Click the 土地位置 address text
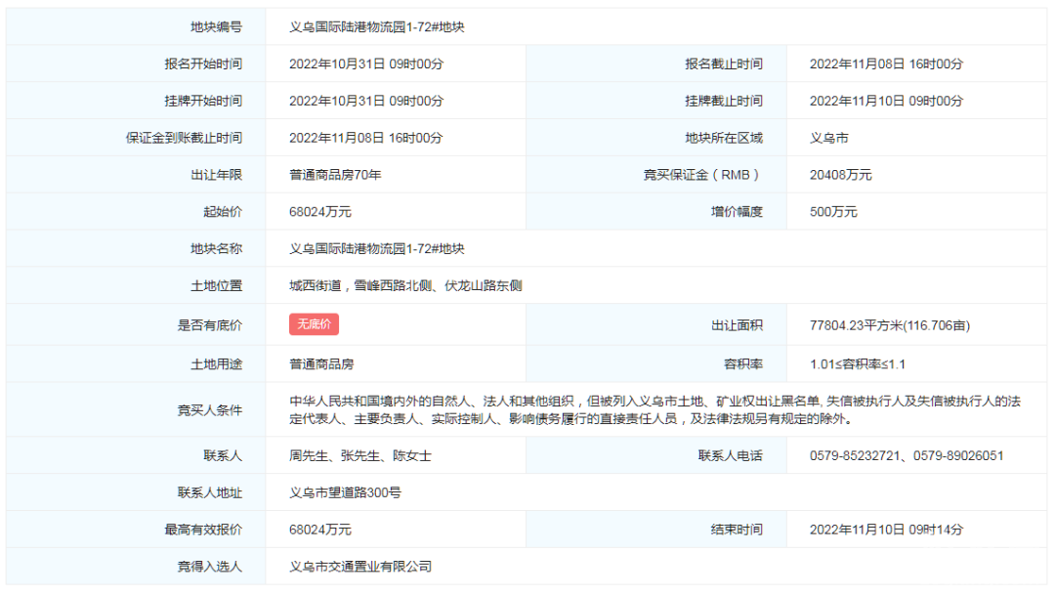The width and height of the screenshot is (1055, 595). tap(405, 286)
